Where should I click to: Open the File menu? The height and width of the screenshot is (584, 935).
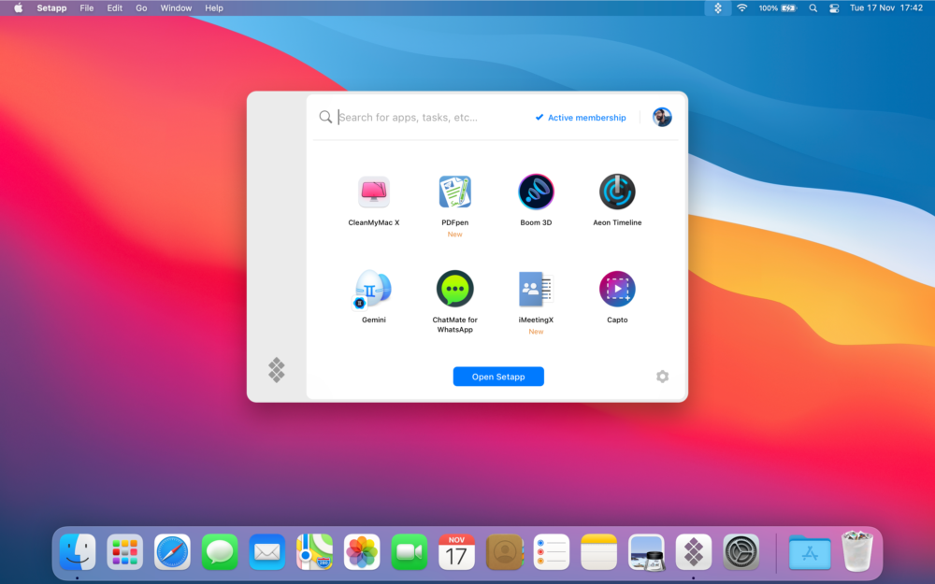click(x=86, y=7)
